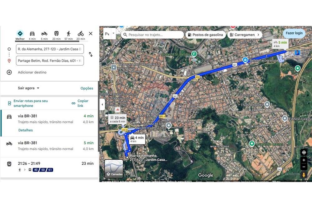Open Street View pegman

(304, 175)
